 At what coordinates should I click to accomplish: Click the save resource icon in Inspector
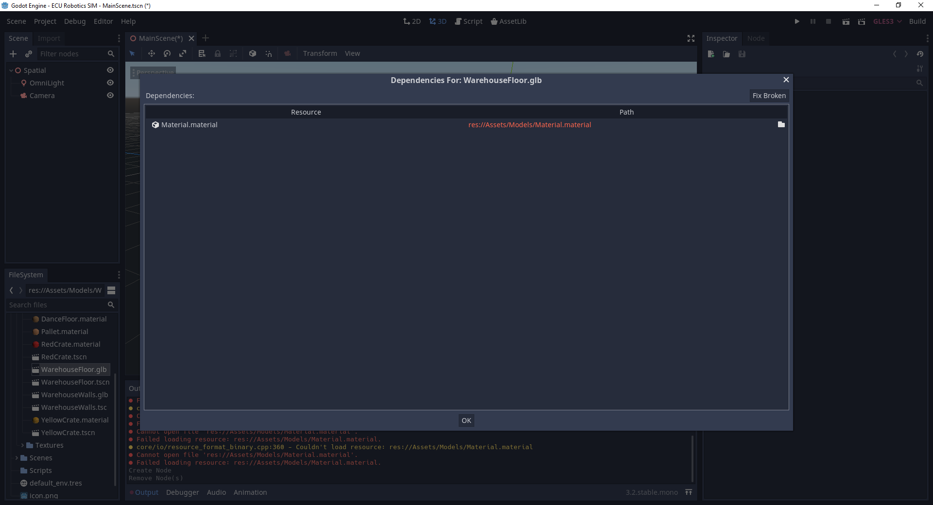pyautogui.click(x=742, y=54)
